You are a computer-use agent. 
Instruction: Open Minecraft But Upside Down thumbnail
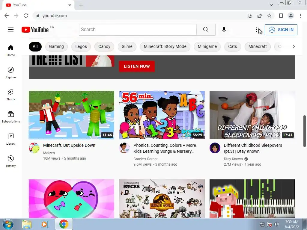tap(71, 115)
